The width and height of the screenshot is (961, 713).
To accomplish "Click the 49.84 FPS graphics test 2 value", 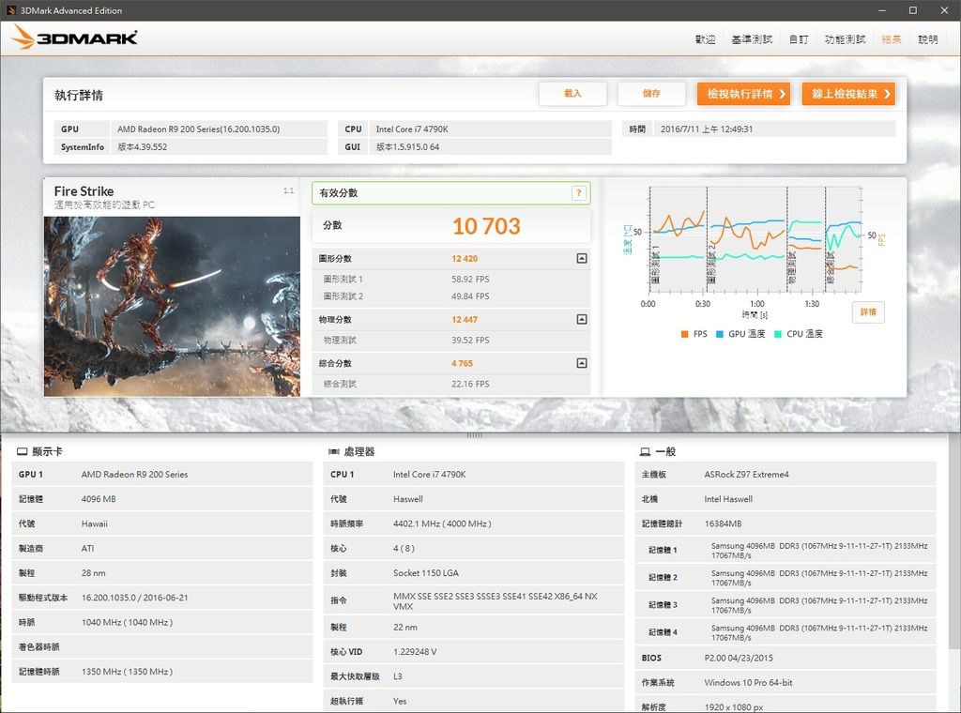I will (x=471, y=296).
